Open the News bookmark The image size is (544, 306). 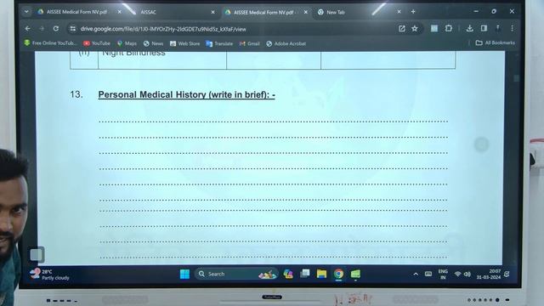pyautogui.click(x=153, y=43)
